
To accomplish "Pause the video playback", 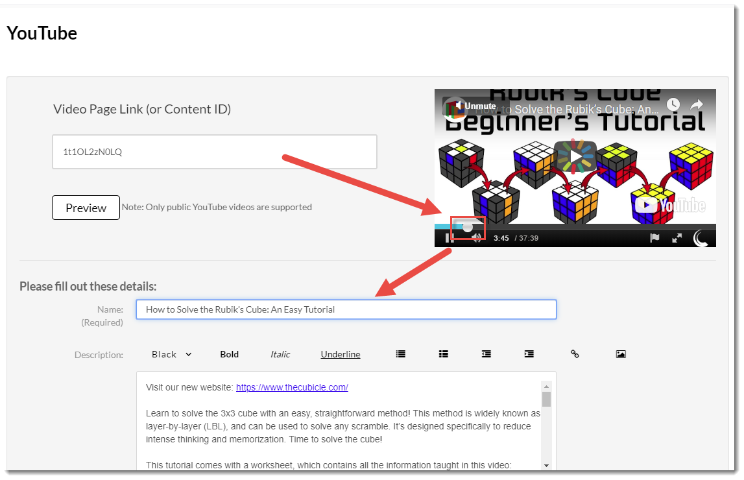I will click(x=448, y=238).
